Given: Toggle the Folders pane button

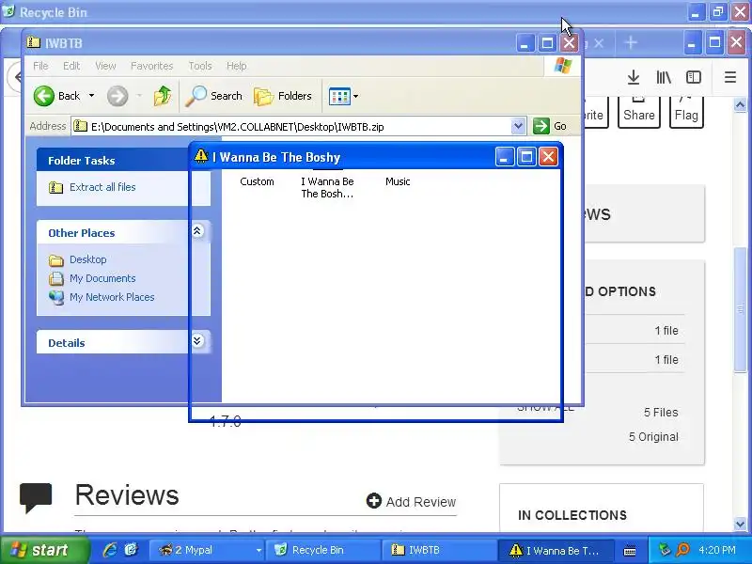Looking at the screenshot, I should [283, 96].
